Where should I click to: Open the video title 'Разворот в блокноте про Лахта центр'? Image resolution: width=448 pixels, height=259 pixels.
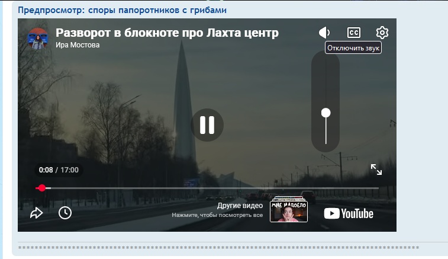tap(167, 33)
